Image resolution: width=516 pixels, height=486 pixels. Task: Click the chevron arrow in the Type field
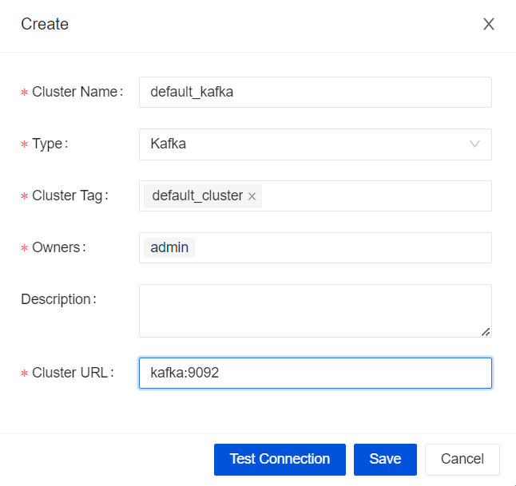point(474,144)
